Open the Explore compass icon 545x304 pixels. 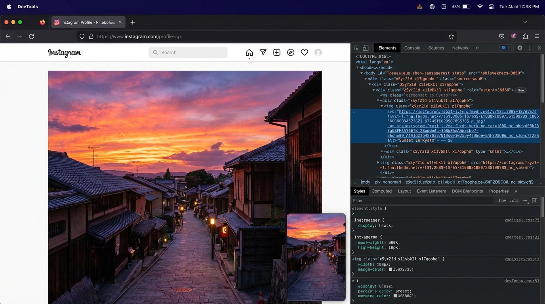290,52
